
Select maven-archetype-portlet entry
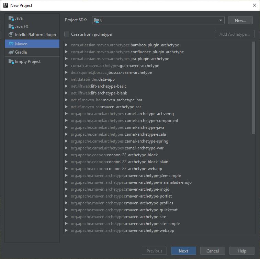tap(121, 196)
